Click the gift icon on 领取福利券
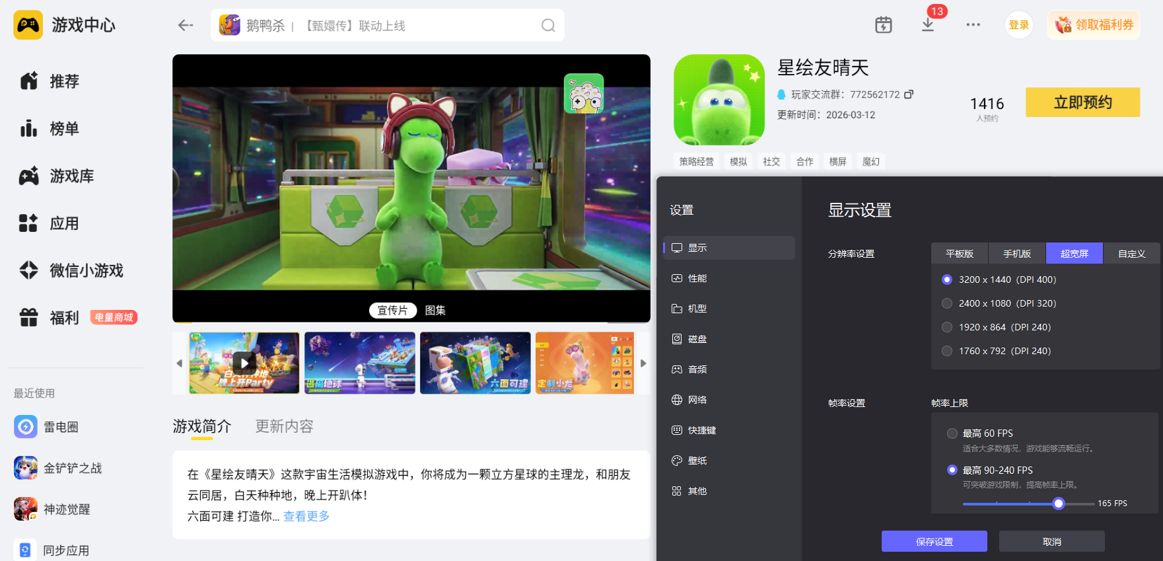This screenshot has width=1163, height=561. coord(1063,25)
